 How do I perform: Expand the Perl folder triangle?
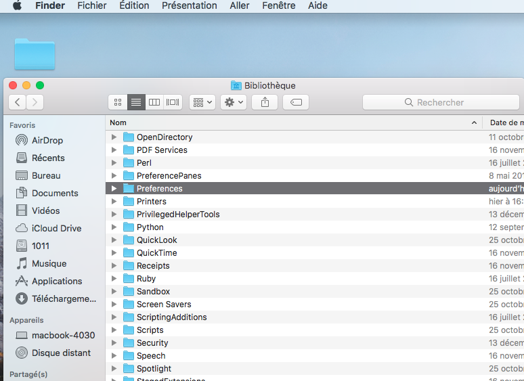[x=114, y=162]
